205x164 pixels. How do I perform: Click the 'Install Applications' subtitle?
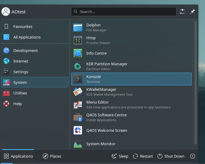pos(101,120)
